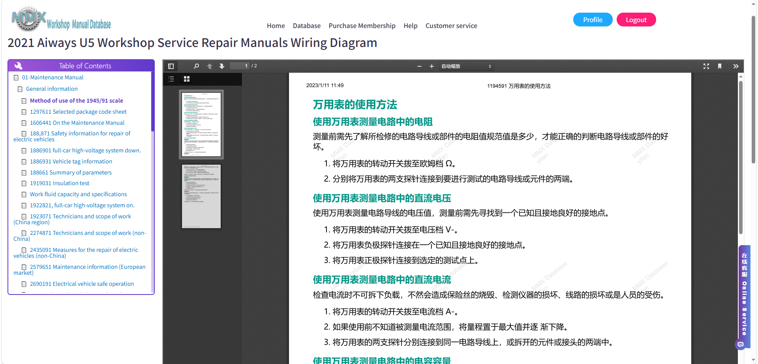
Task: Open 2435091 Measures for repair of electric vehicles
Action: pos(76,253)
